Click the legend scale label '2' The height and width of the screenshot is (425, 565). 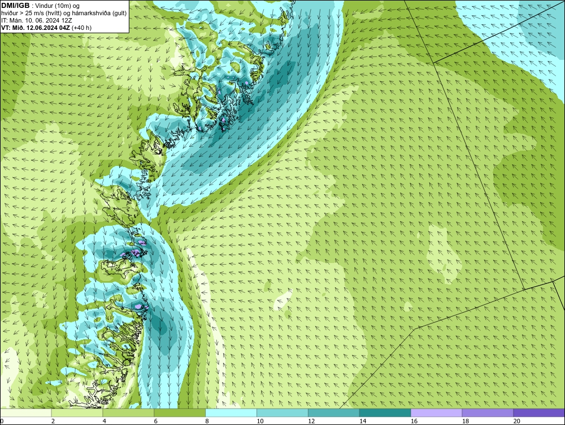pyautogui.click(x=53, y=421)
